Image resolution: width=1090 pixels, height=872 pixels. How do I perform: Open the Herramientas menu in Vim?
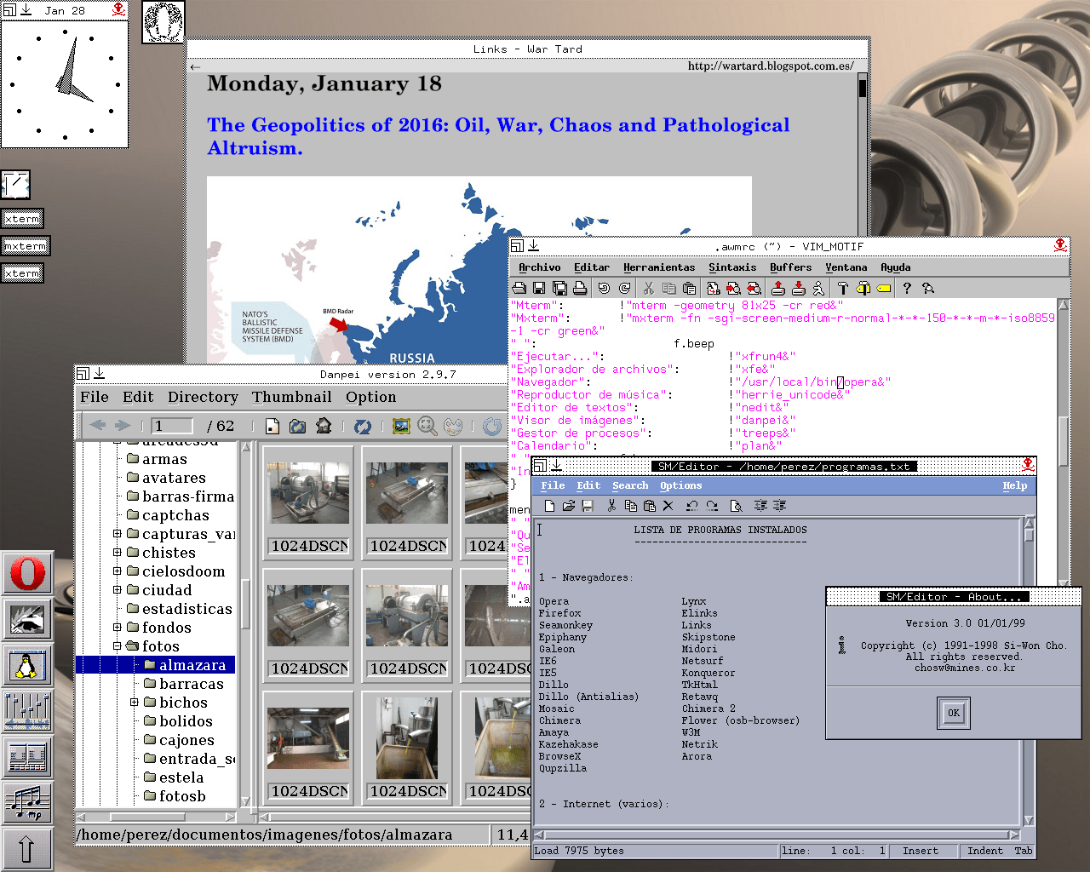(659, 267)
